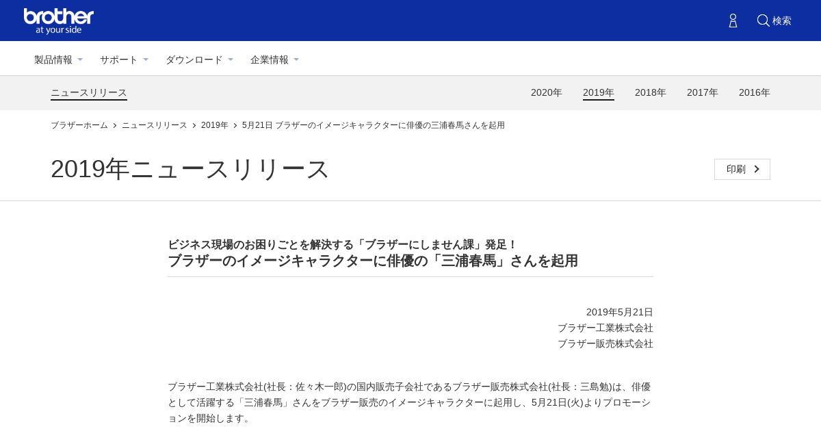The image size is (821, 431).
Task: Switch to the 2018年 tab
Action: 651,92
